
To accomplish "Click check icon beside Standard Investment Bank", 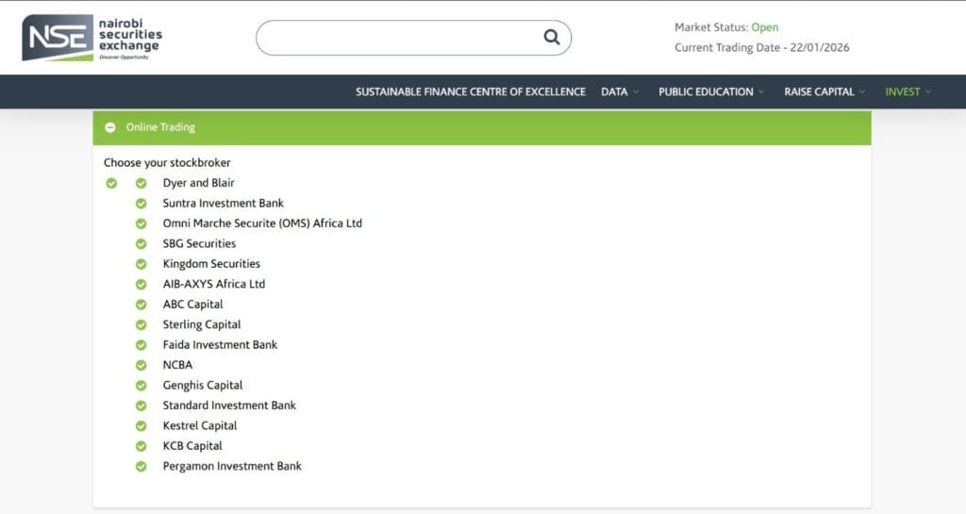I will (x=142, y=406).
